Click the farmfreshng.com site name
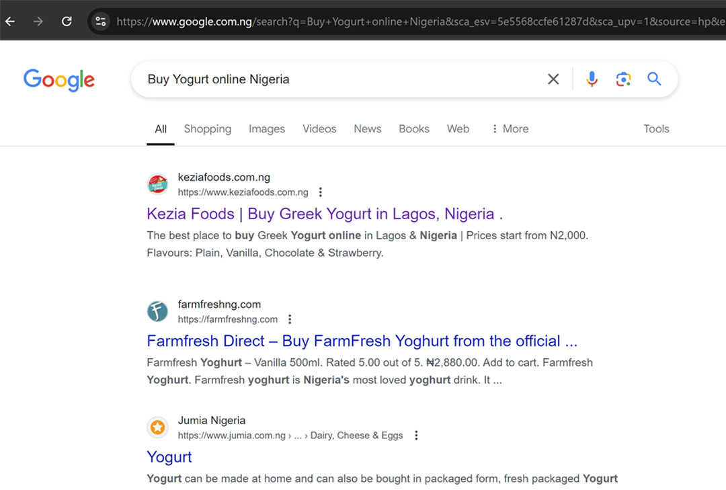Viewport: 726px width, 490px height. tap(219, 304)
